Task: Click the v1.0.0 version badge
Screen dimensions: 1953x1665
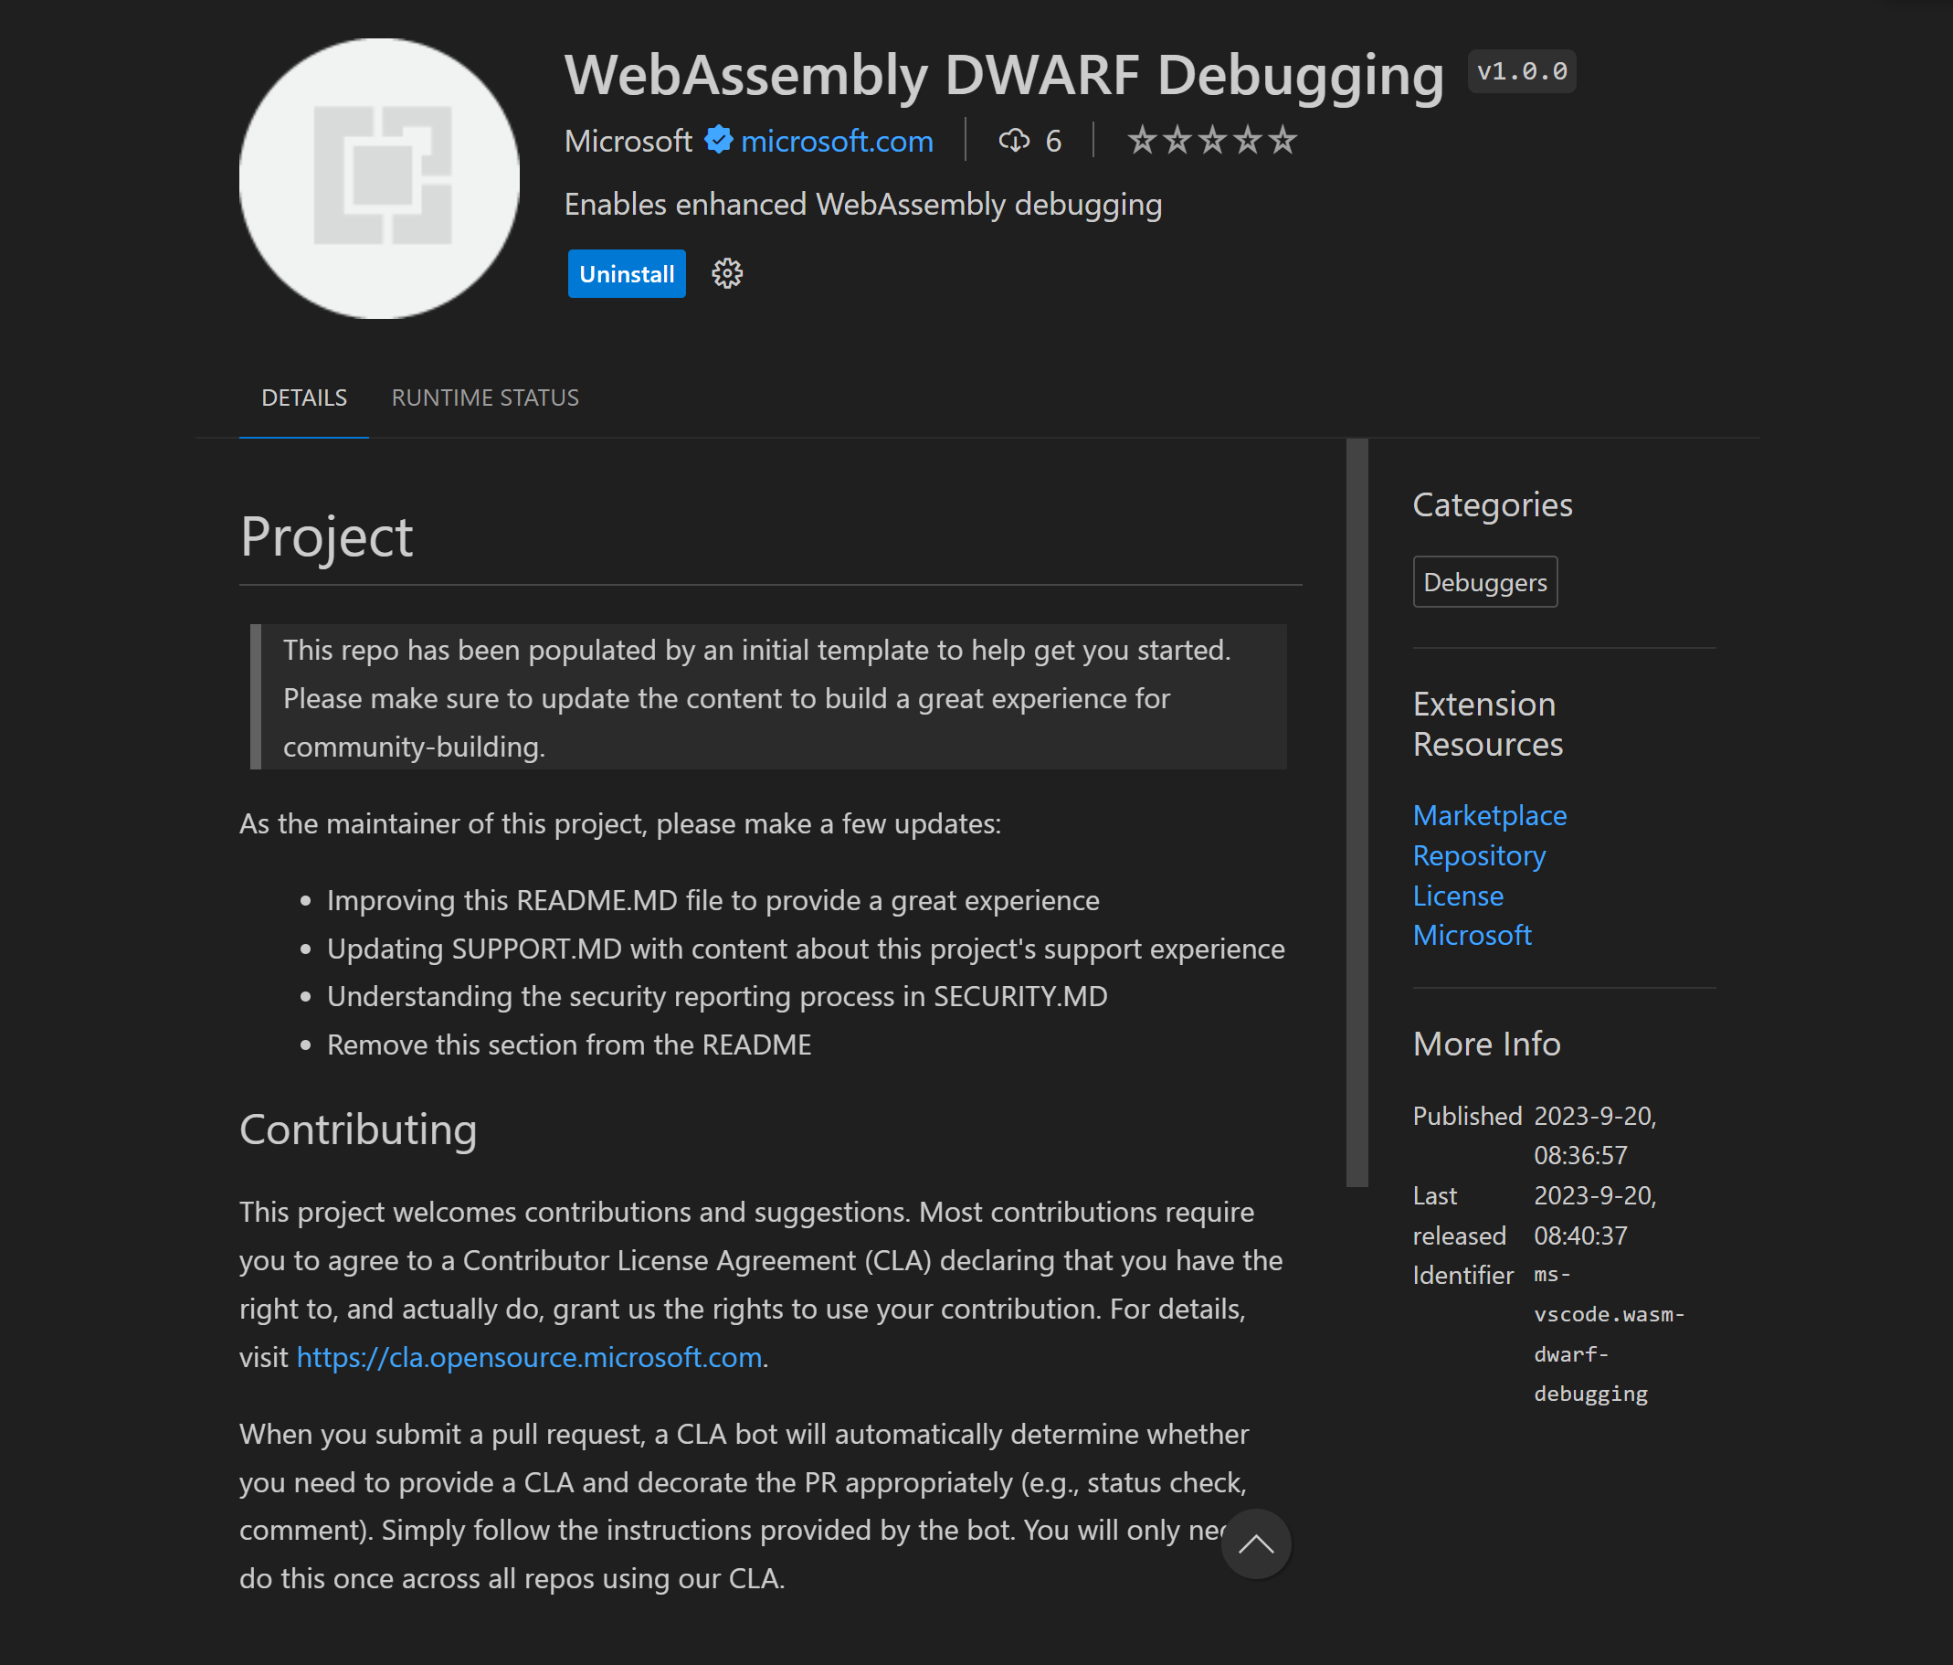Action: pos(1521,70)
